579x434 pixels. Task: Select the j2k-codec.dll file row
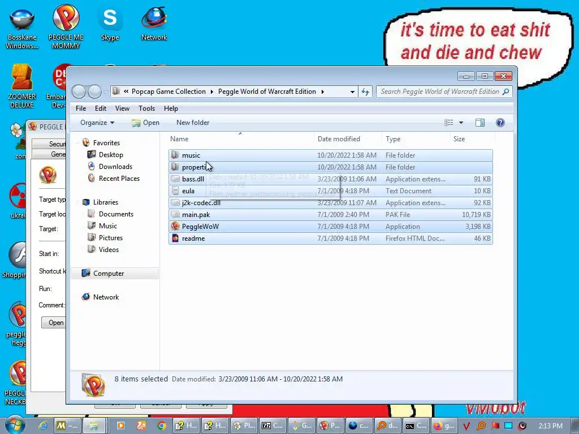tap(330, 203)
